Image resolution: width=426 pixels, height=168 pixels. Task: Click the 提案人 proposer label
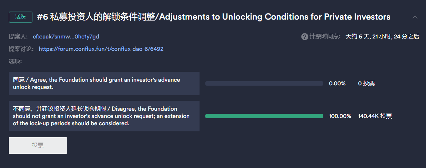point(18,37)
